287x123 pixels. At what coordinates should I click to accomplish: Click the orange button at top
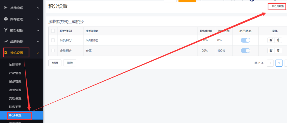(187, 1)
